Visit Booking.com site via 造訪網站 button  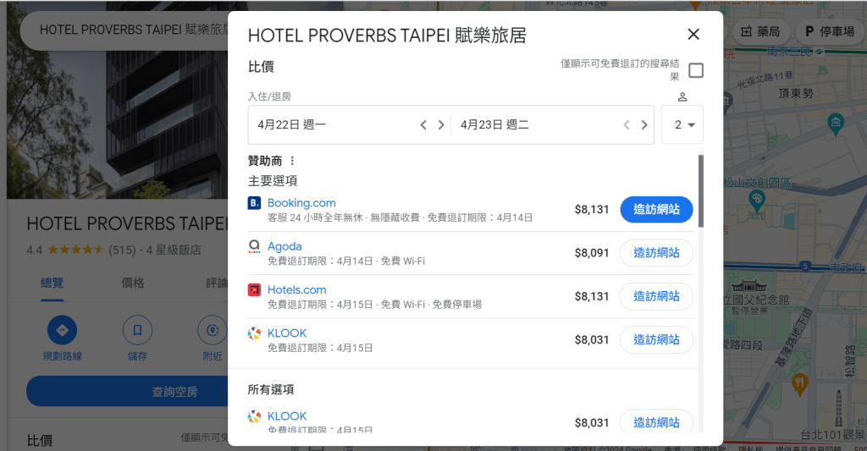click(656, 210)
